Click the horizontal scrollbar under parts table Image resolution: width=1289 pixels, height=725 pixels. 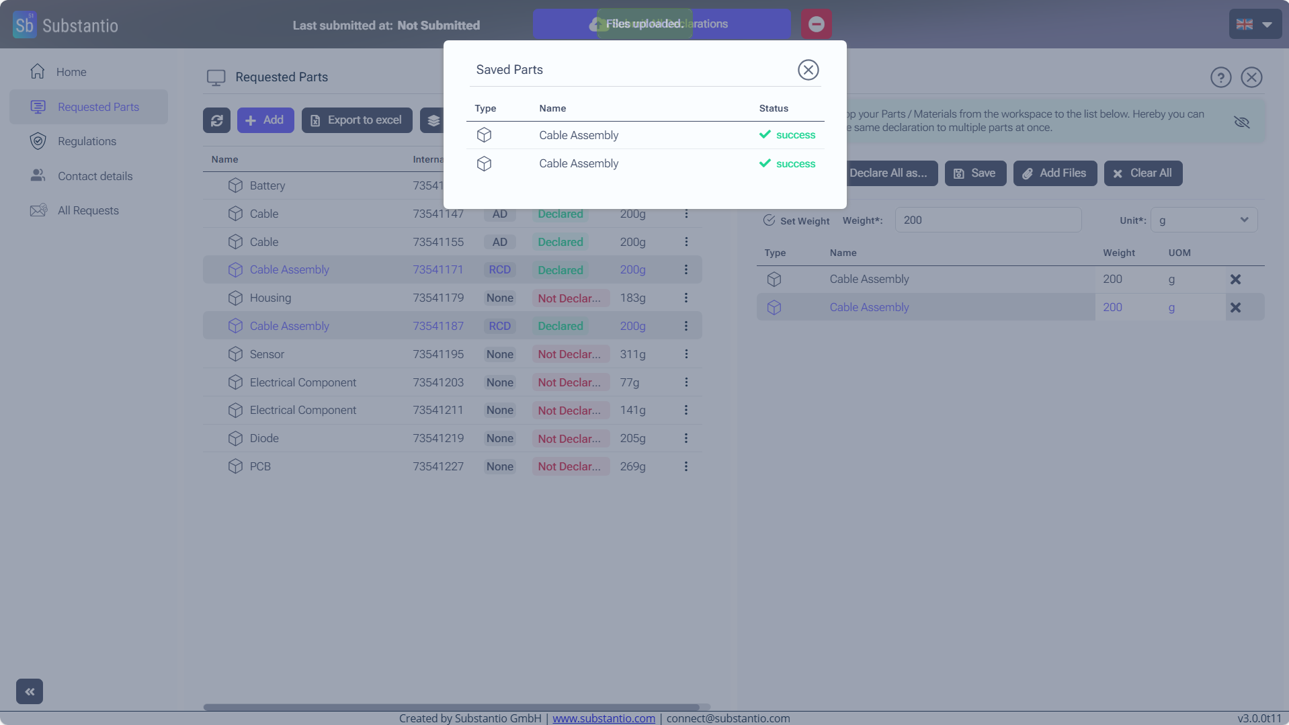(452, 707)
